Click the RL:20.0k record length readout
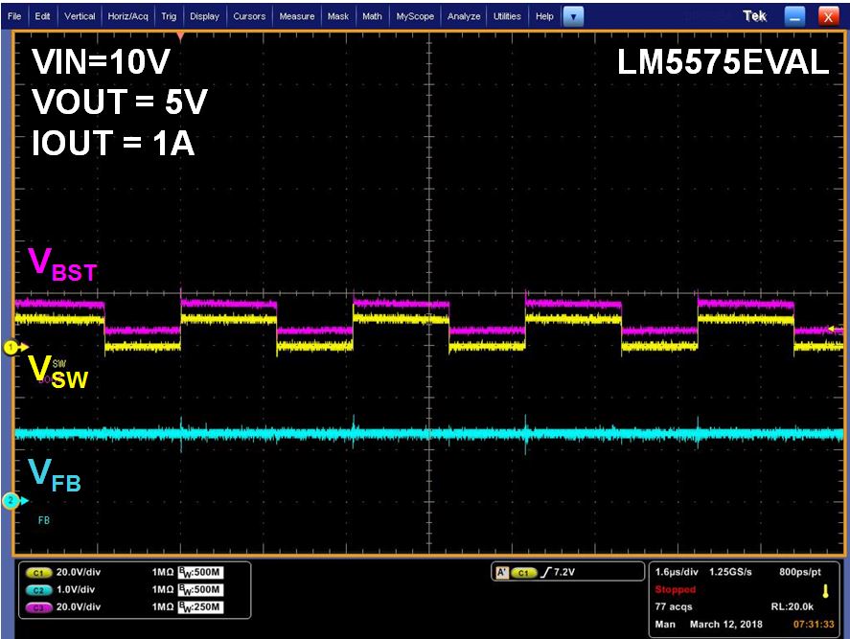 (793, 607)
